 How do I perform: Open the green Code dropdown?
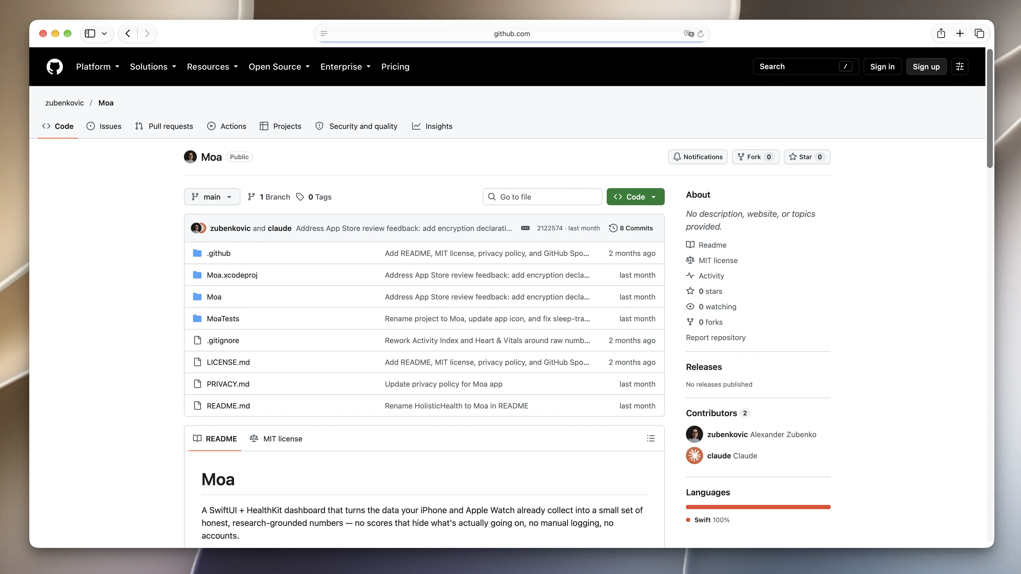pos(635,197)
